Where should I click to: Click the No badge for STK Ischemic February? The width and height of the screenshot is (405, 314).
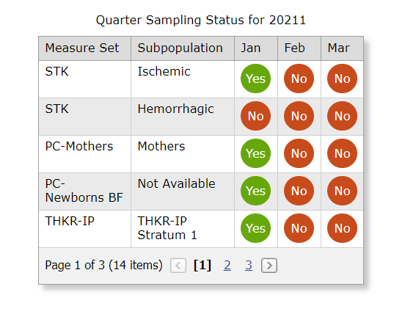[x=299, y=78]
